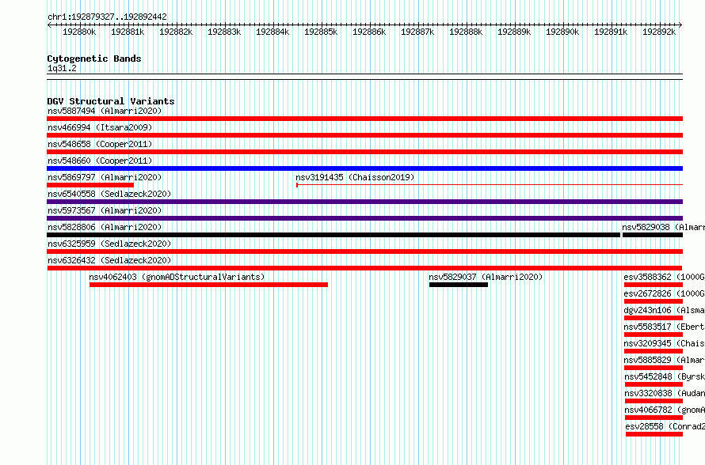Select the nsv6540558 (Sedlazeck2020) label
The height and width of the screenshot is (465, 705).
click(109, 194)
